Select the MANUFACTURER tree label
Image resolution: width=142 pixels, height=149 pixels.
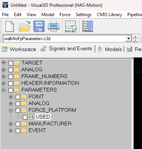point(50,123)
